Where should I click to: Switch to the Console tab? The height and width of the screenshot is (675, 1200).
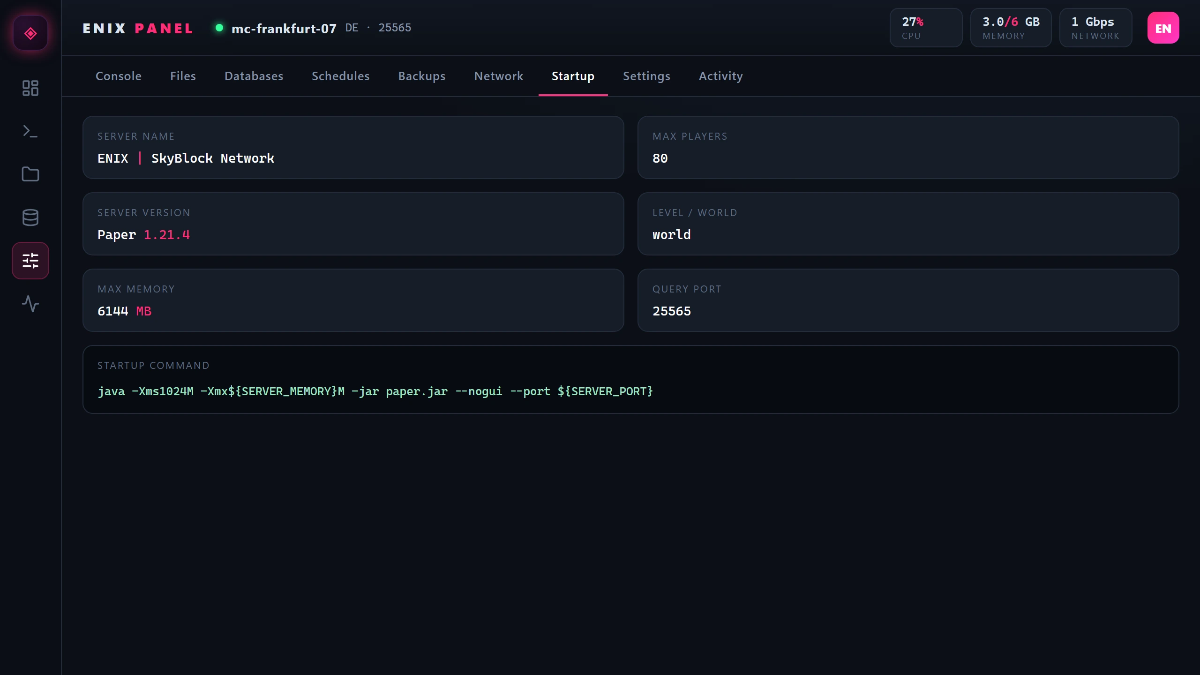pos(119,76)
